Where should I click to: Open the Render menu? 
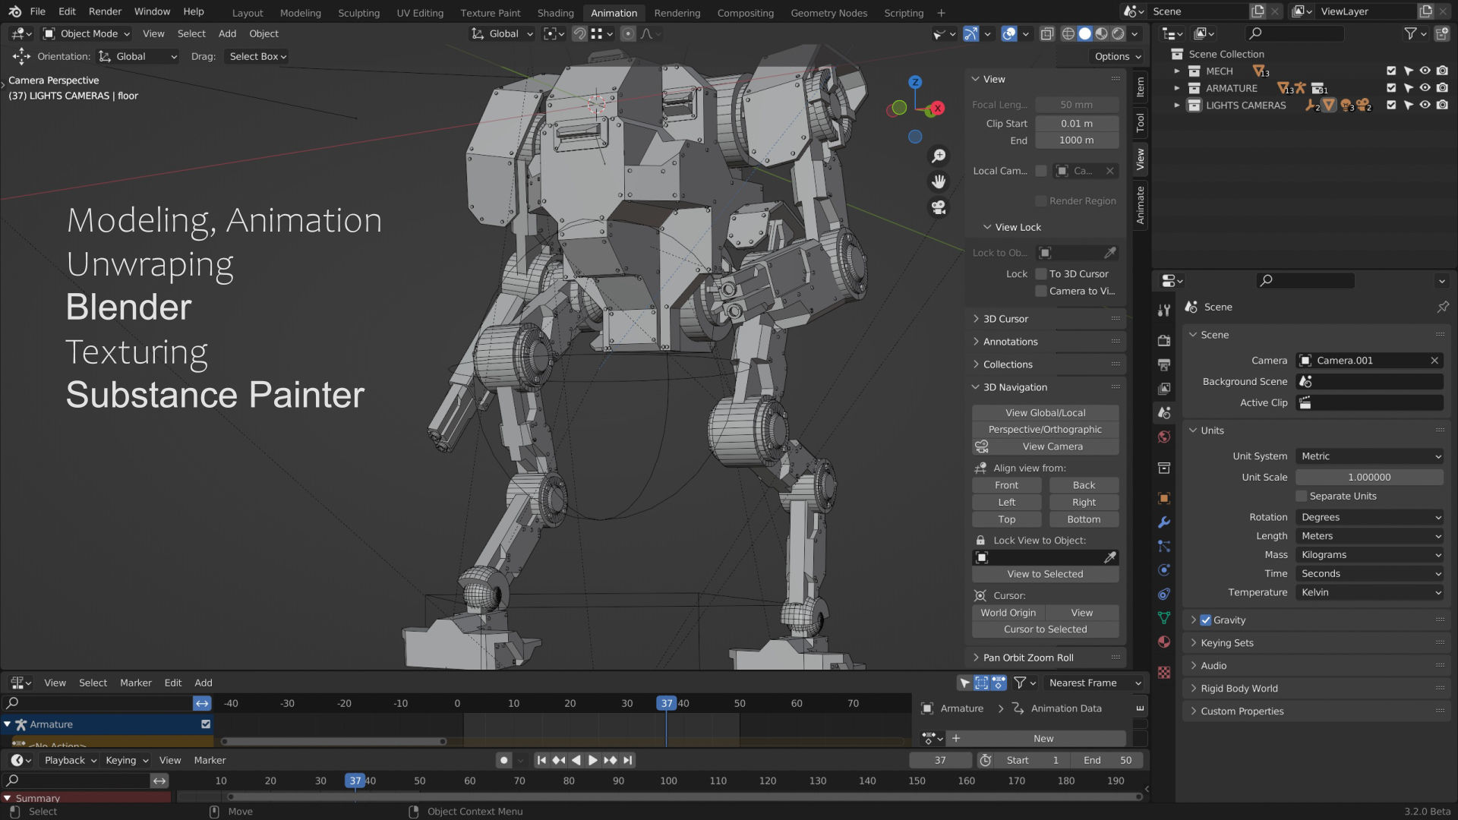coord(105,11)
